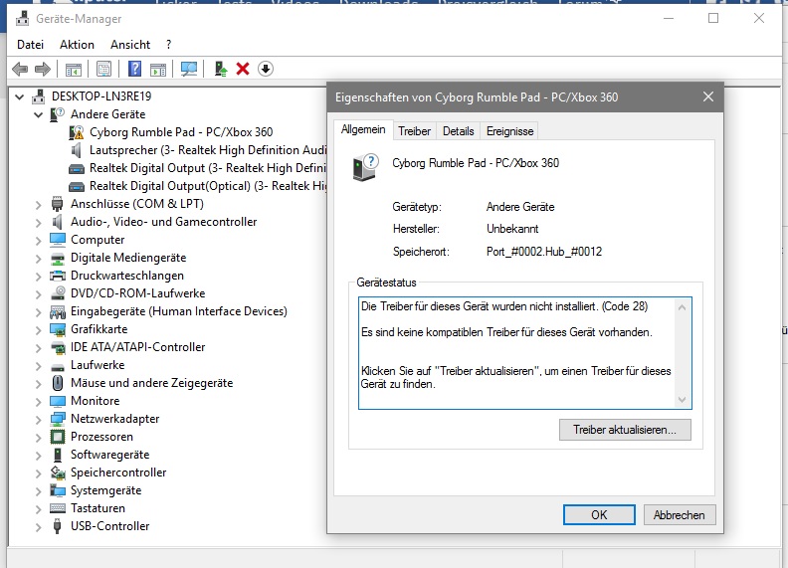Click the Computer category monitor icon
Image resolution: width=788 pixels, height=568 pixels.
tap(58, 240)
